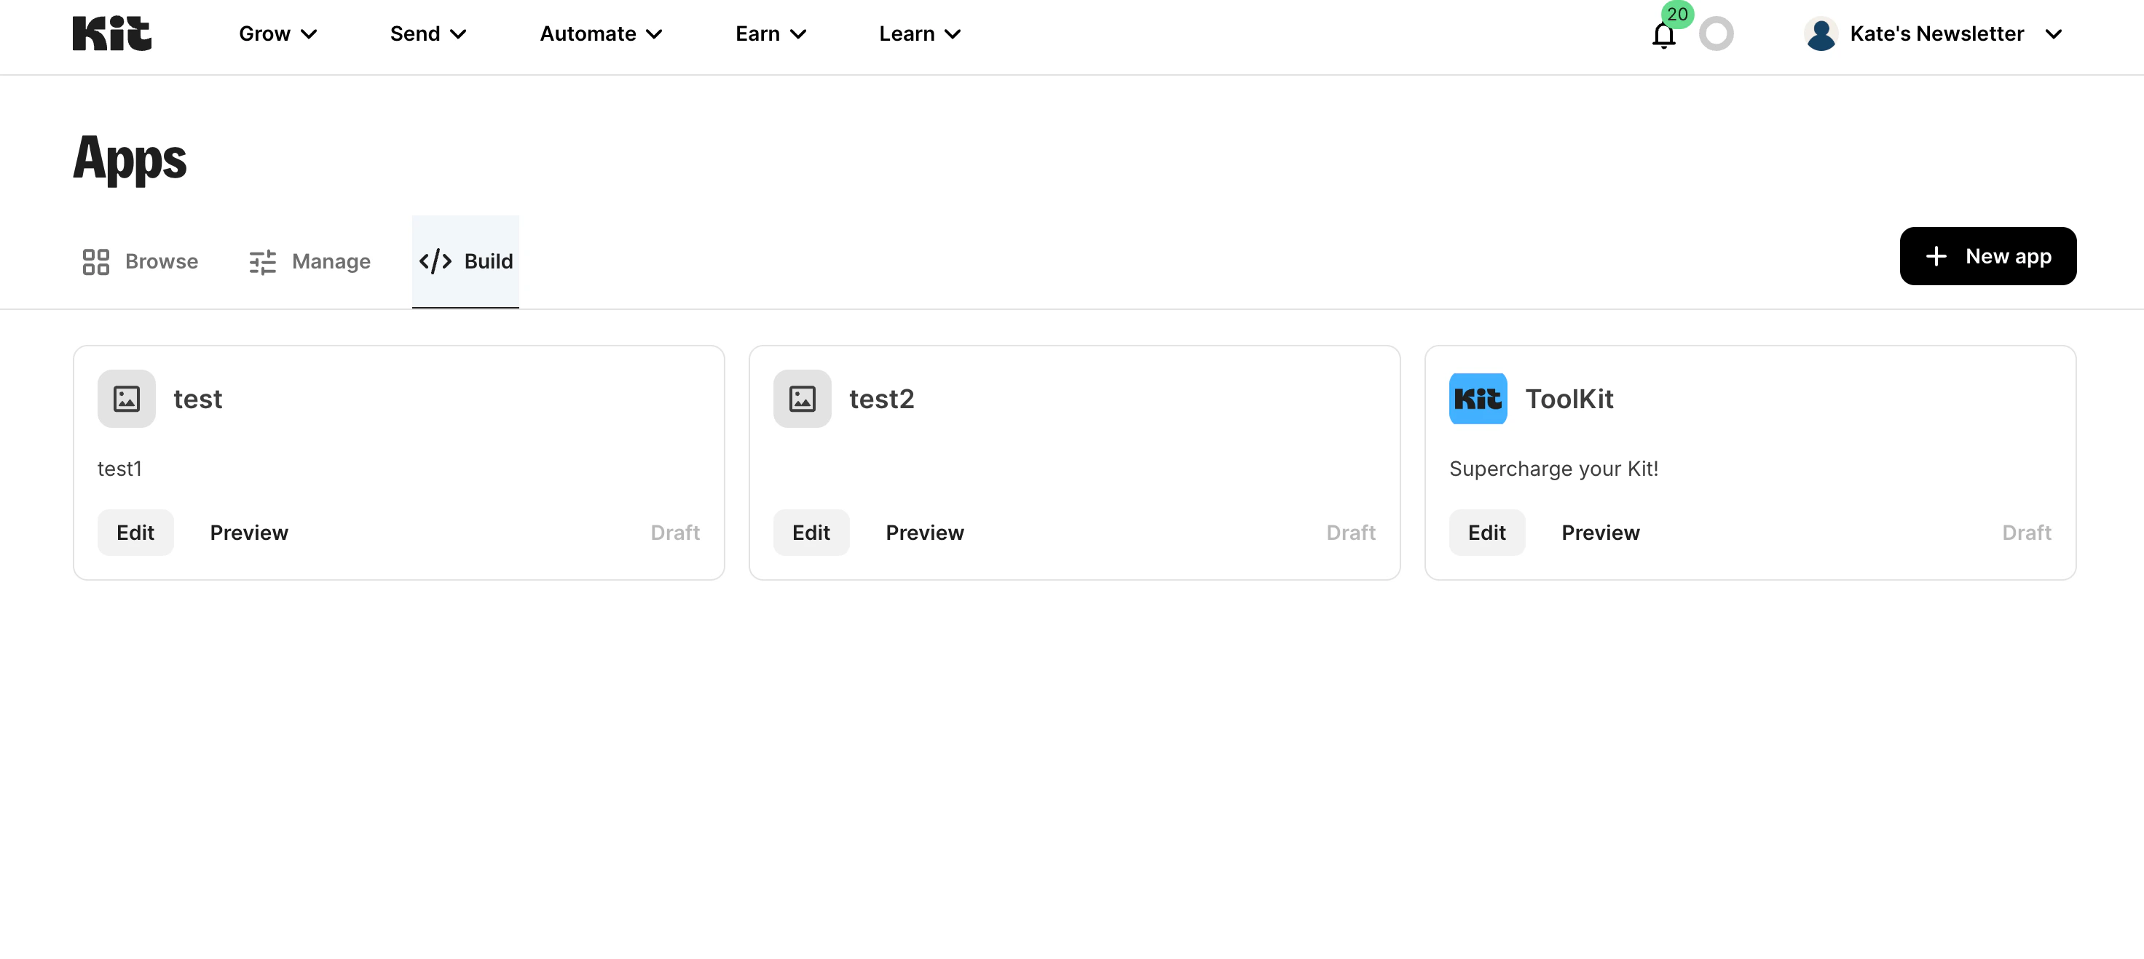Screen dimensions: 2144x959
Task: Open Kate's Newsletter account dropdown
Action: click(x=1934, y=34)
